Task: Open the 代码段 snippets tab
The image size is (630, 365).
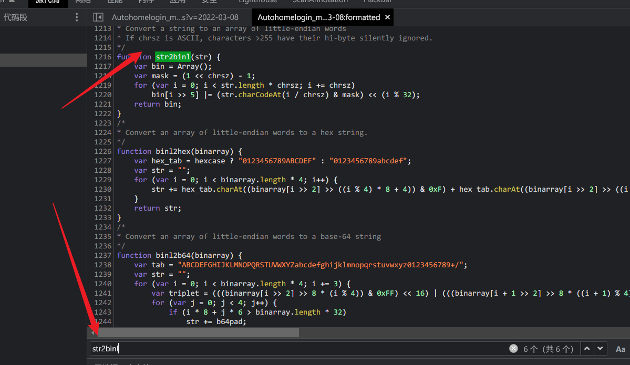Action: pyautogui.click(x=15, y=17)
